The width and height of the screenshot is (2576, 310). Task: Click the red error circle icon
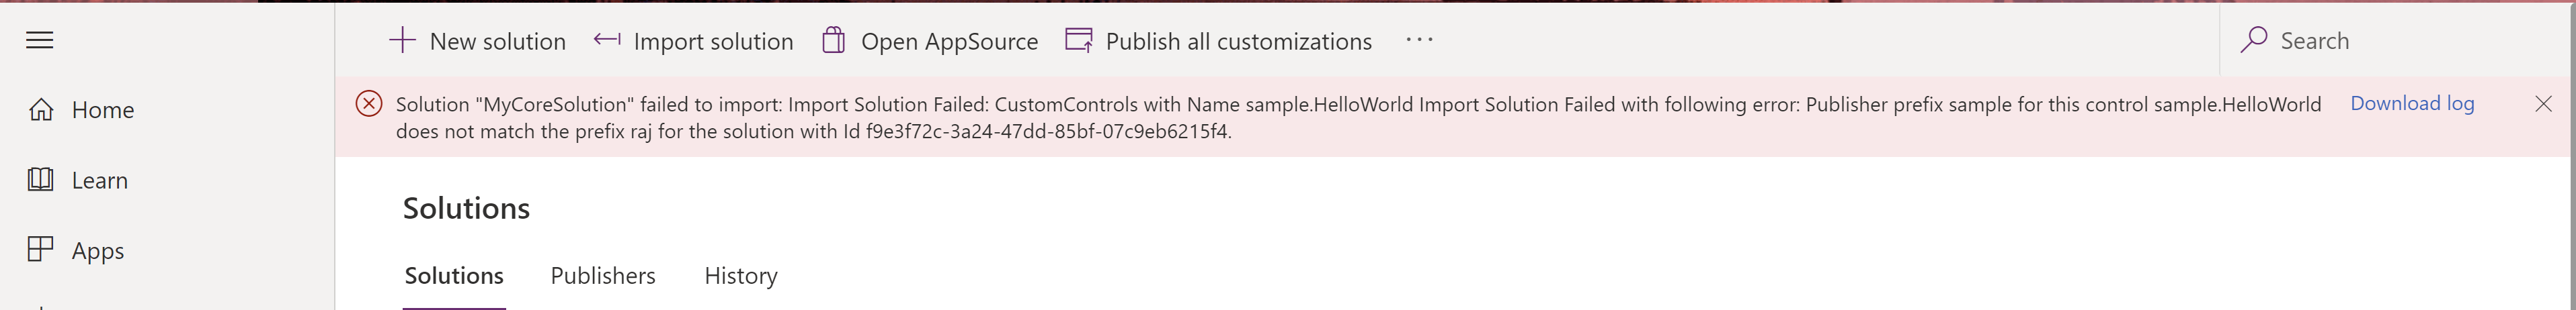click(x=369, y=103)
